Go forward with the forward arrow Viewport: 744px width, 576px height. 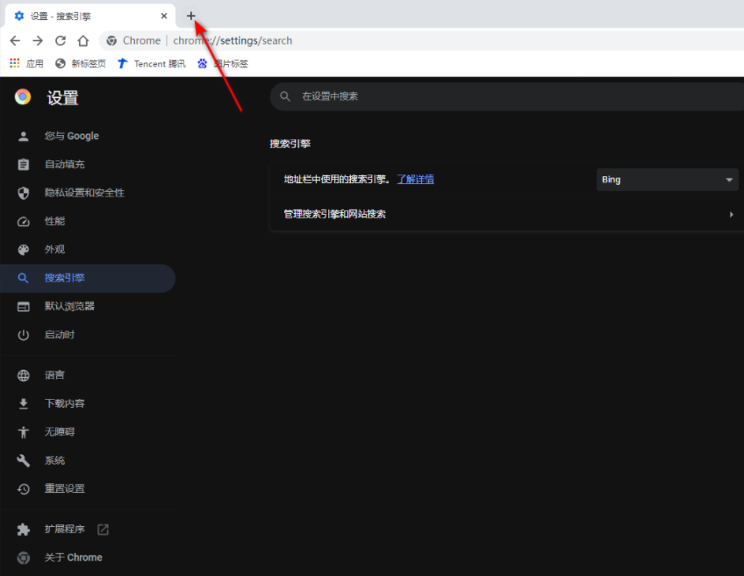(38, 41)
